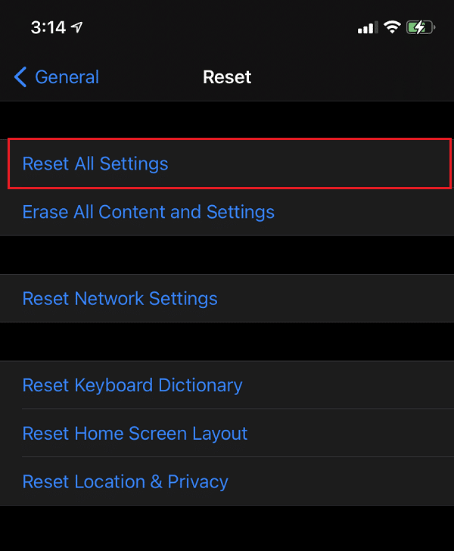
Task: Choose Reset Home Screen Layout
Action: pyautogui.click(x=135, y=434)
